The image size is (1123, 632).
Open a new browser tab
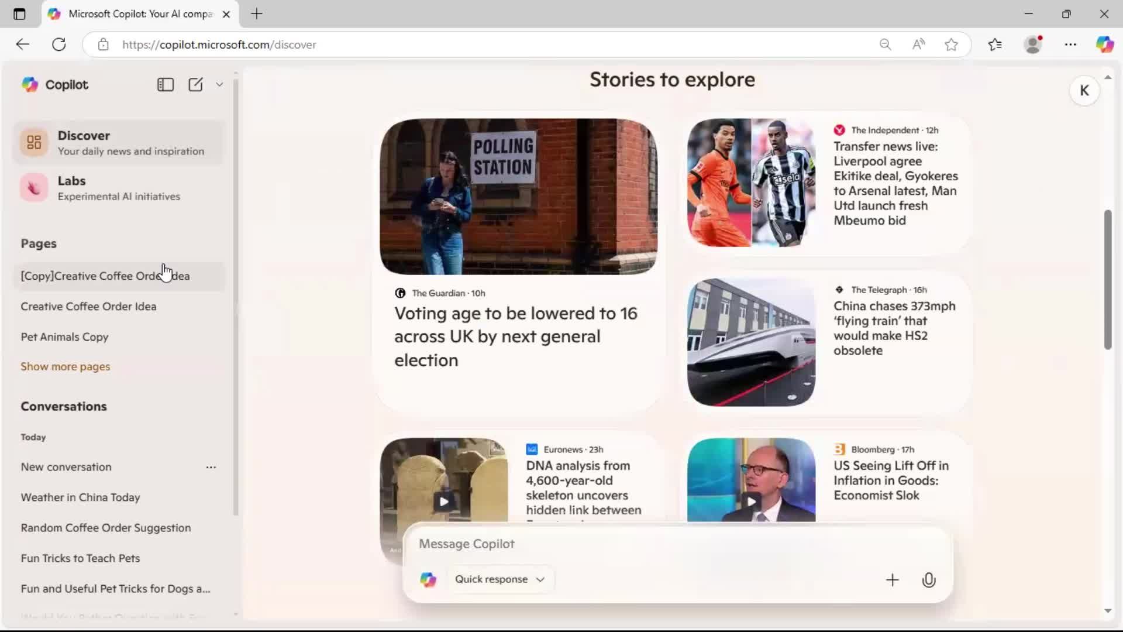(257, 14)
